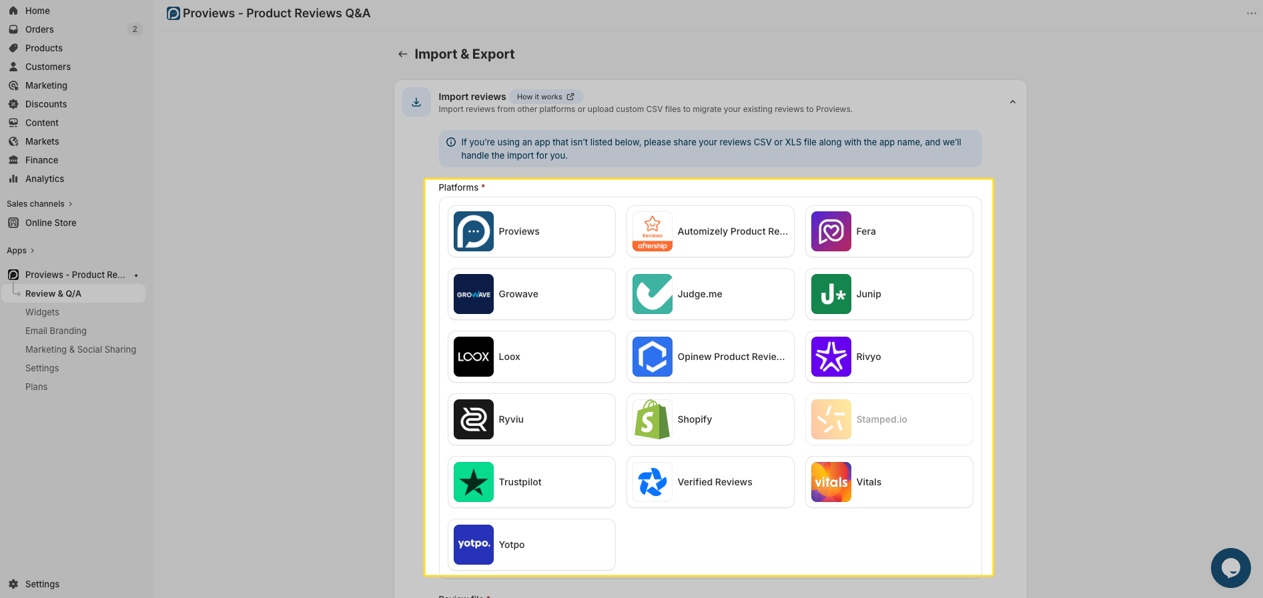Pick the Yotpo platform logo
The width and height of the screenshot is (1263, 598).
point(474,545)
